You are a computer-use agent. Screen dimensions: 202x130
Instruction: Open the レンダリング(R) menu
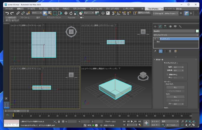[129, 9]
